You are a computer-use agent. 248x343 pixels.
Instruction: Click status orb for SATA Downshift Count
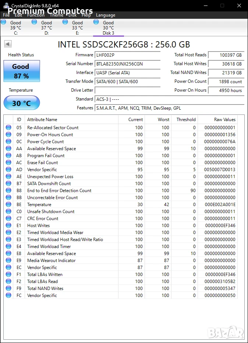click(x=8, y=183)
